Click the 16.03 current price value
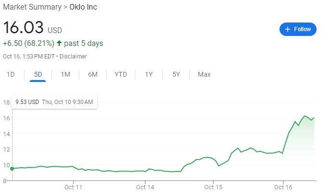Image resolution: width=331 pixels, height=196 pixels. (24, 28)
